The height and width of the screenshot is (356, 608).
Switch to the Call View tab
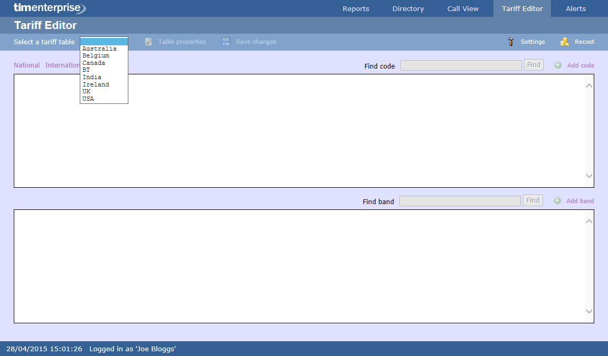[x=463, y=8]
